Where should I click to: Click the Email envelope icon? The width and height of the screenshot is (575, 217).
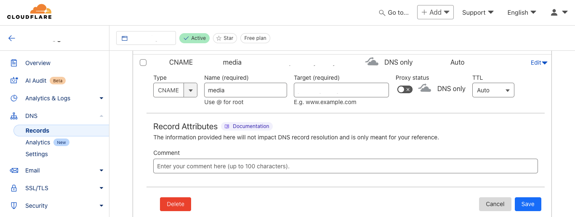coord(14,170)
